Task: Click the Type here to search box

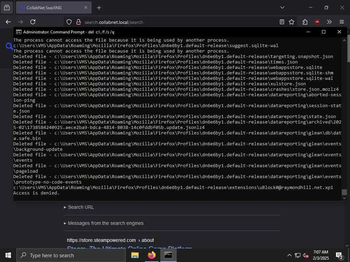Action: click(71, 255)
